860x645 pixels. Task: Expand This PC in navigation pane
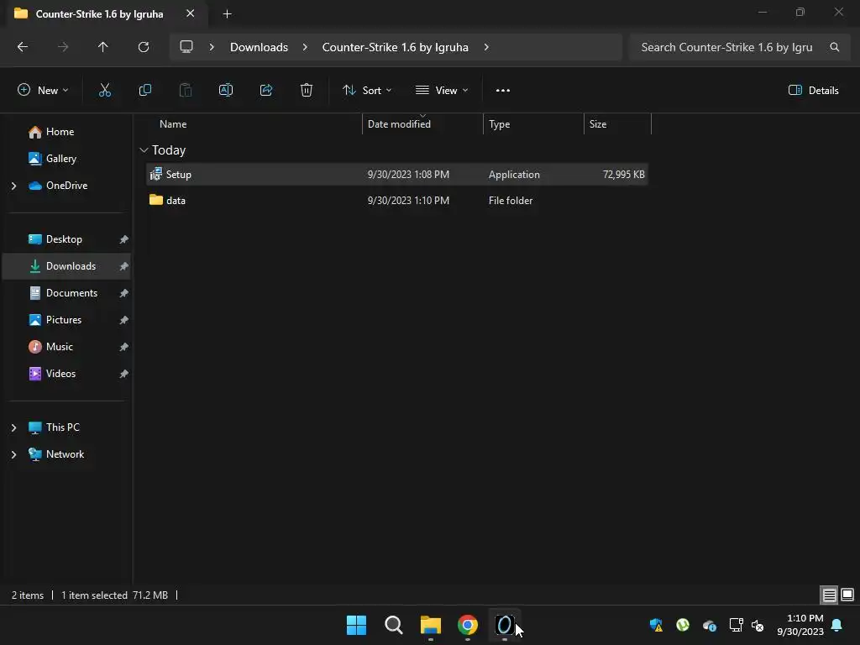13,427
